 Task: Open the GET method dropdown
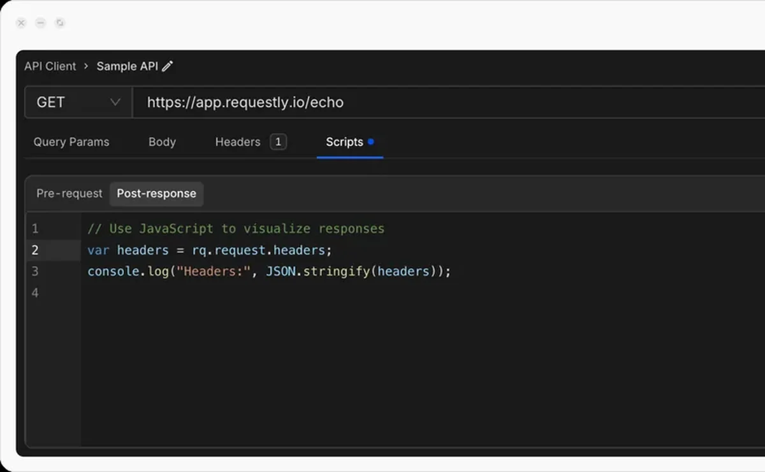78,103
